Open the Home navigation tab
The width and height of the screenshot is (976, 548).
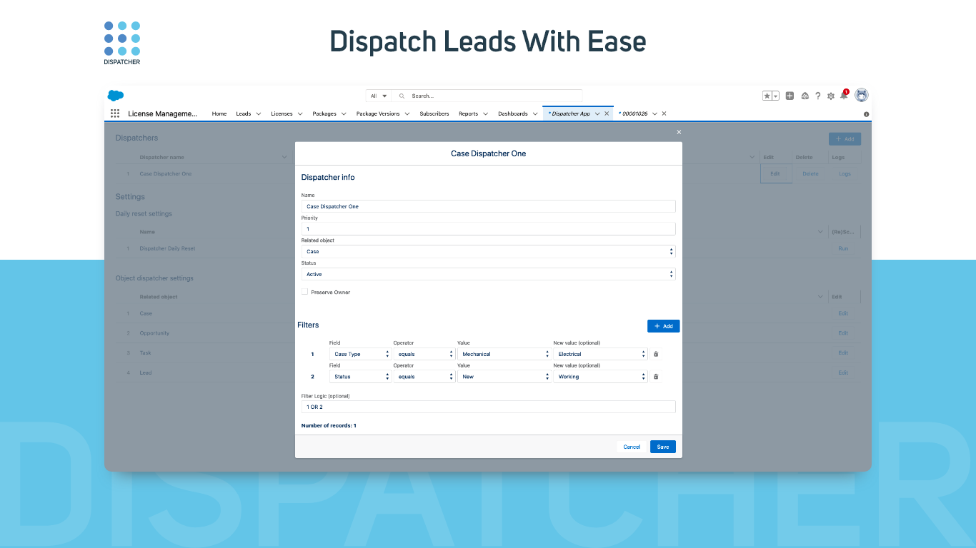click(219, 113)
